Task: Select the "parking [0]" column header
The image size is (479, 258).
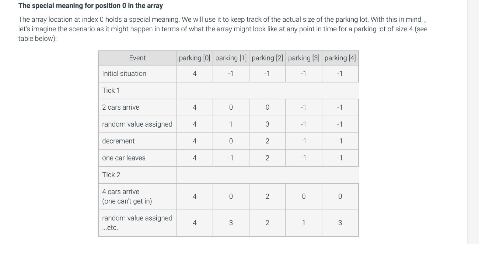Action: click(x=194, y=58)
